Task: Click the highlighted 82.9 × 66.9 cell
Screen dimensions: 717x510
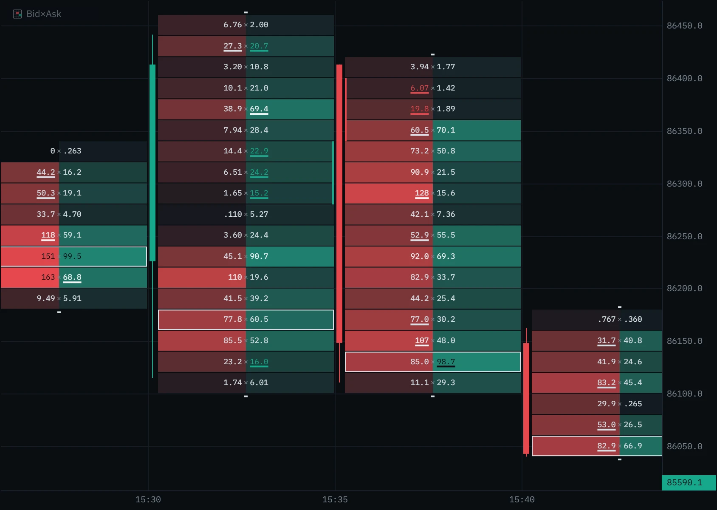Action: 597,446
